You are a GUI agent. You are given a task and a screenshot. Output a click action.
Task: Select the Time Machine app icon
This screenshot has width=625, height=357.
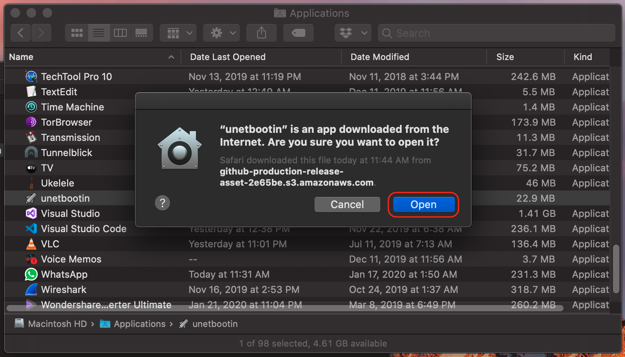(x=31, y=107)
